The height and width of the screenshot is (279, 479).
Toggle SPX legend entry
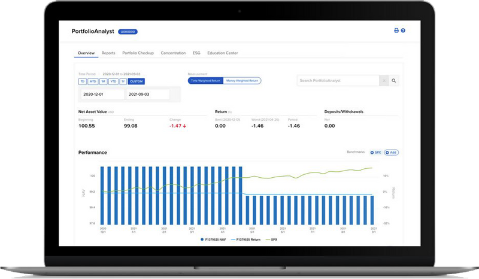pos(272,239)
